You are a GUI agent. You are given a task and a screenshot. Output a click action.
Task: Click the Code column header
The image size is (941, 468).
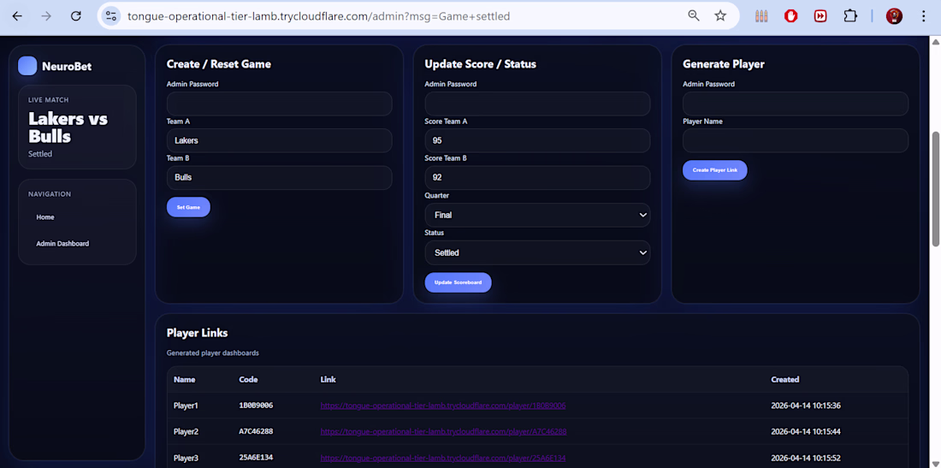click(248, 380)
